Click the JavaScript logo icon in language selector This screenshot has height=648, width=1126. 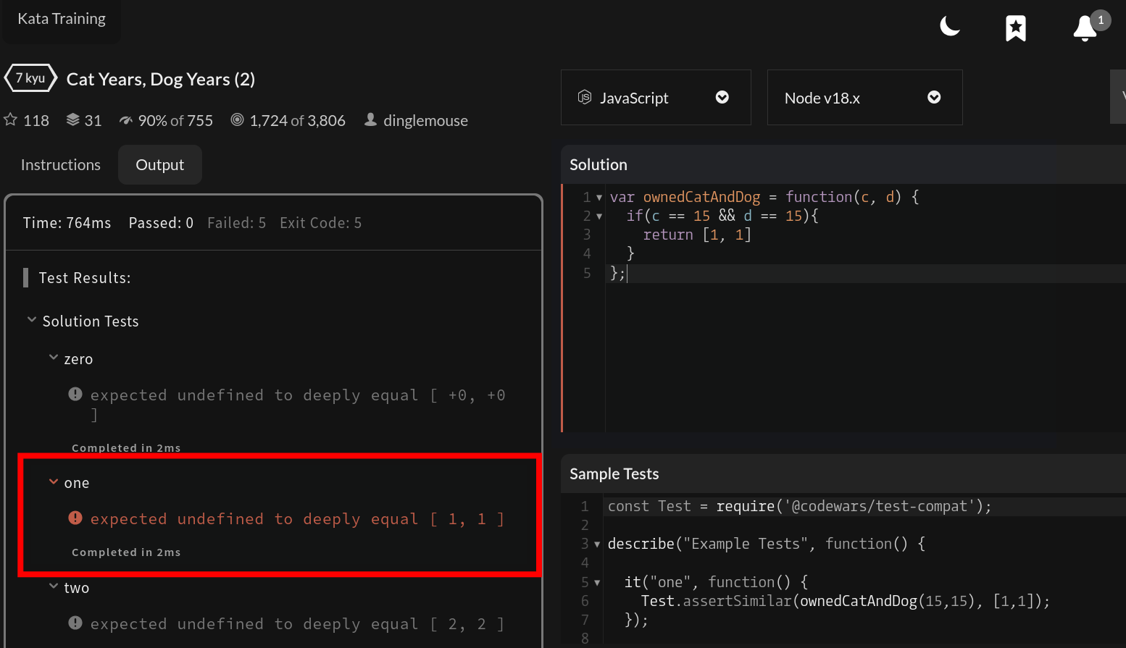click(x=584, y=97)
